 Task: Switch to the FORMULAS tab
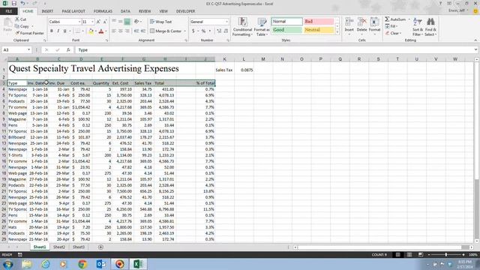(x=103, y=11)
